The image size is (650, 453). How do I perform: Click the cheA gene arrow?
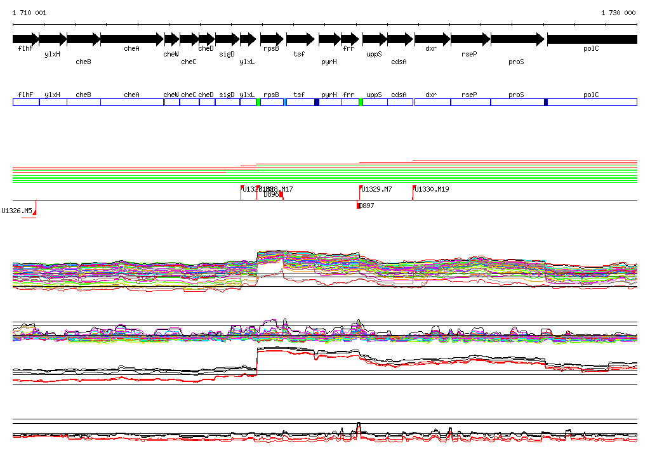[x=131, y=39]
